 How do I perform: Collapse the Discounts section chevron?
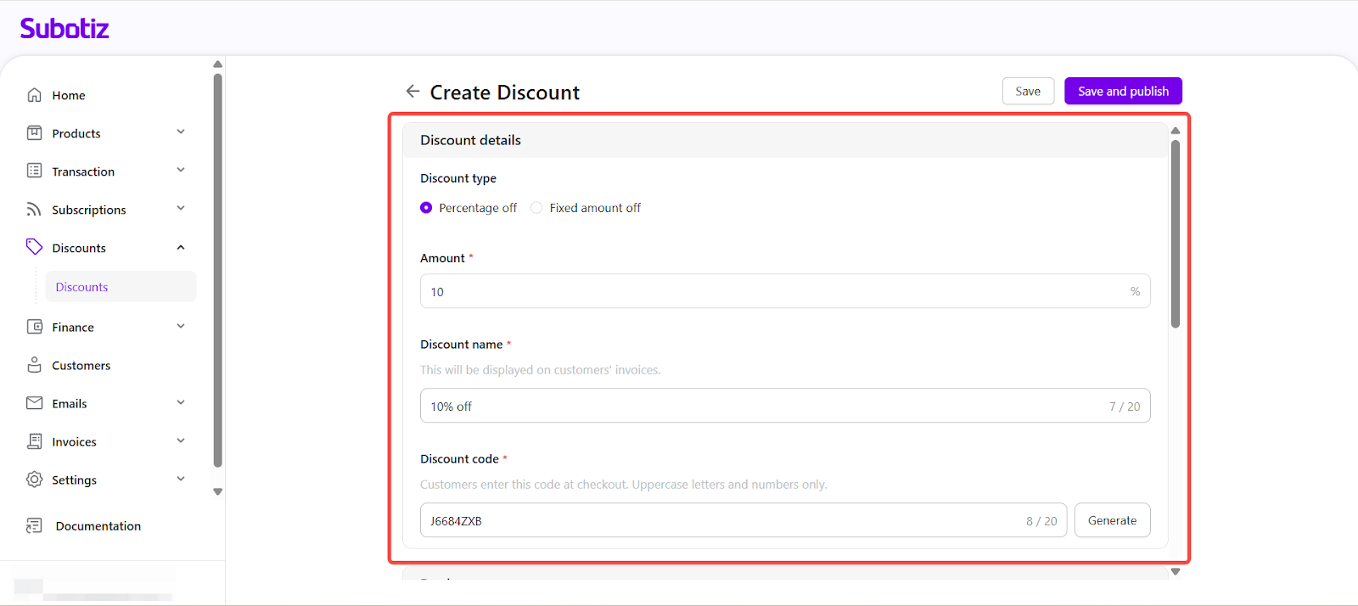click(181, 248)
